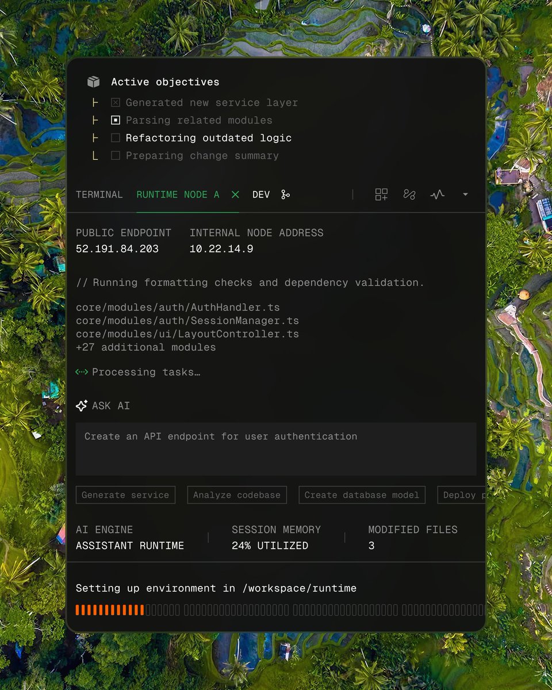Image resolution: width=552 pixels, height=690 pixels.
Task: Click the partially visible Deploy button
Action: coord(461,495)
